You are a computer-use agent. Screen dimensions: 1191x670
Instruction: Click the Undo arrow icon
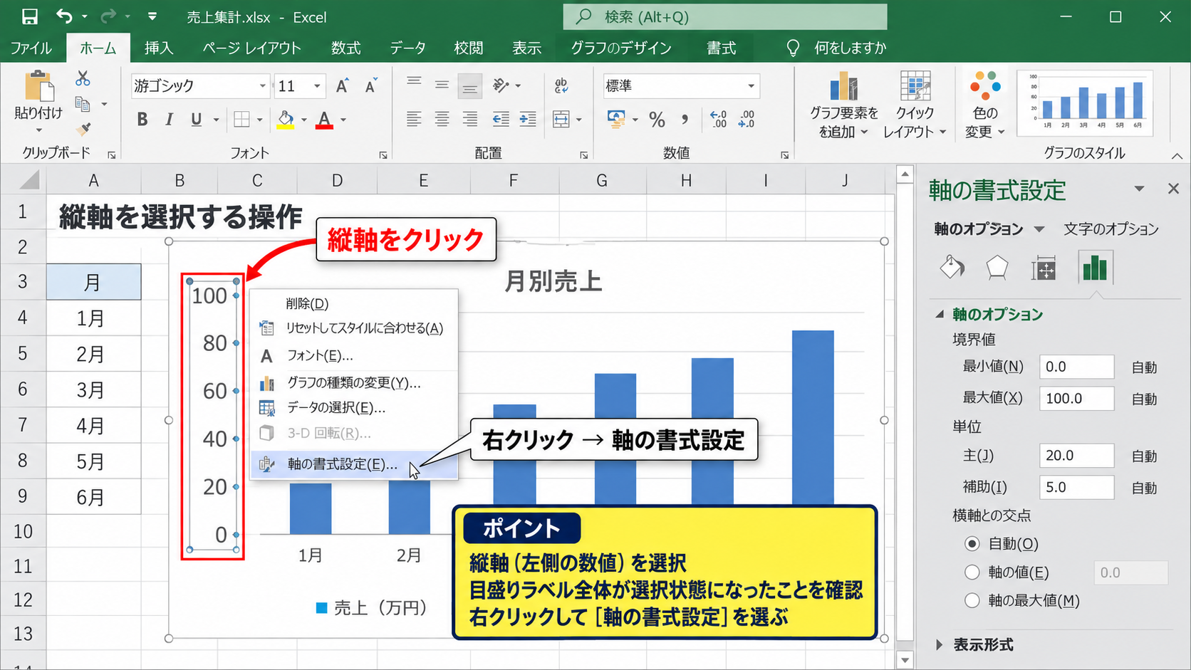point(64,16)
